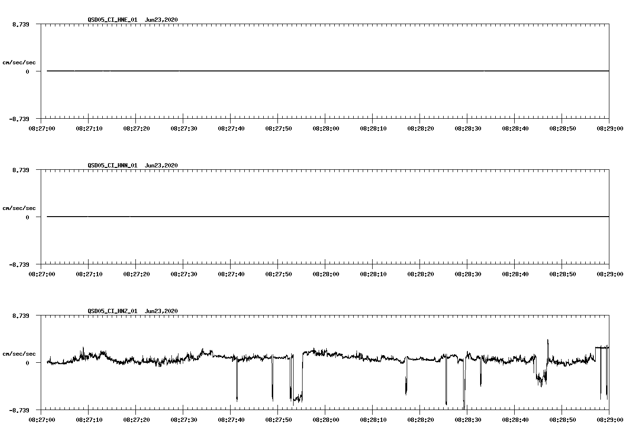Click the QSD05_CI_HNZ_01 plot title
The image size is (643, 437).
[x=113, y=311]
